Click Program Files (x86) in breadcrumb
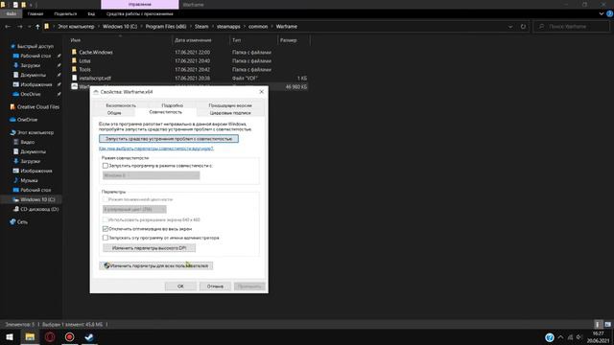The height and width of the screenshot is (345, 614). point(166,27)
